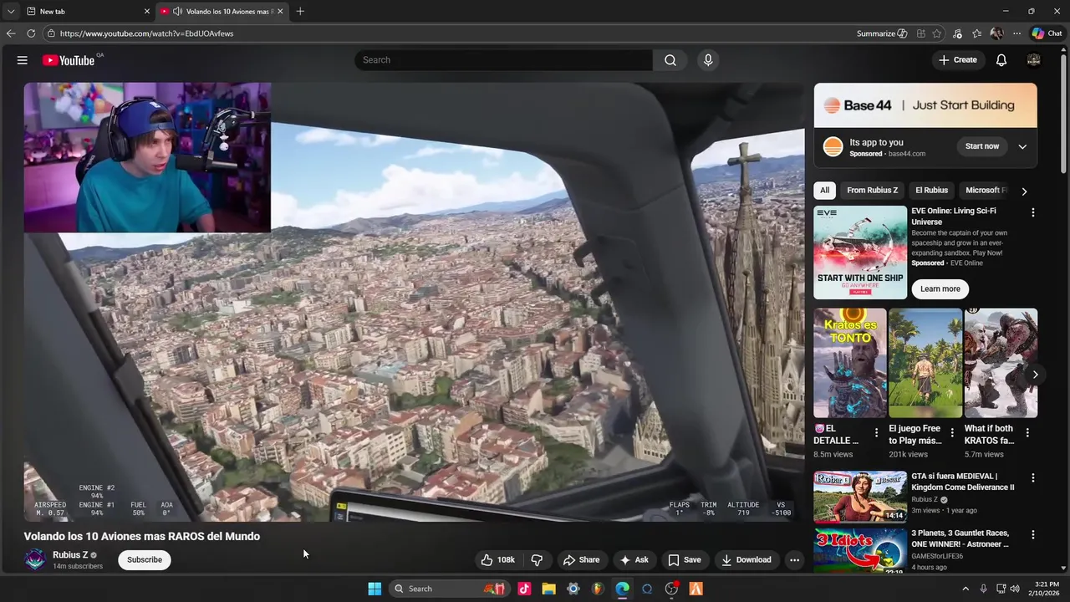This screenshot has height=602, width=1070.
Task: Open more actions ellipsis under video
Action: [x=794, y=560]
